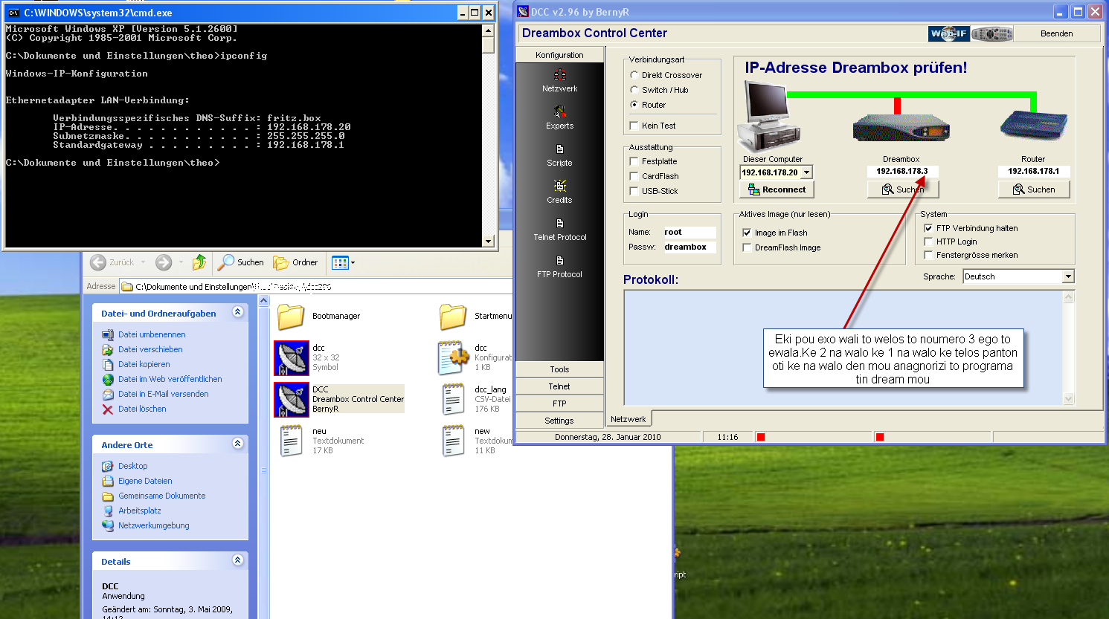Screen dimensions: 1109x619
Task: Click the Reconnect button
Action: 777,189
